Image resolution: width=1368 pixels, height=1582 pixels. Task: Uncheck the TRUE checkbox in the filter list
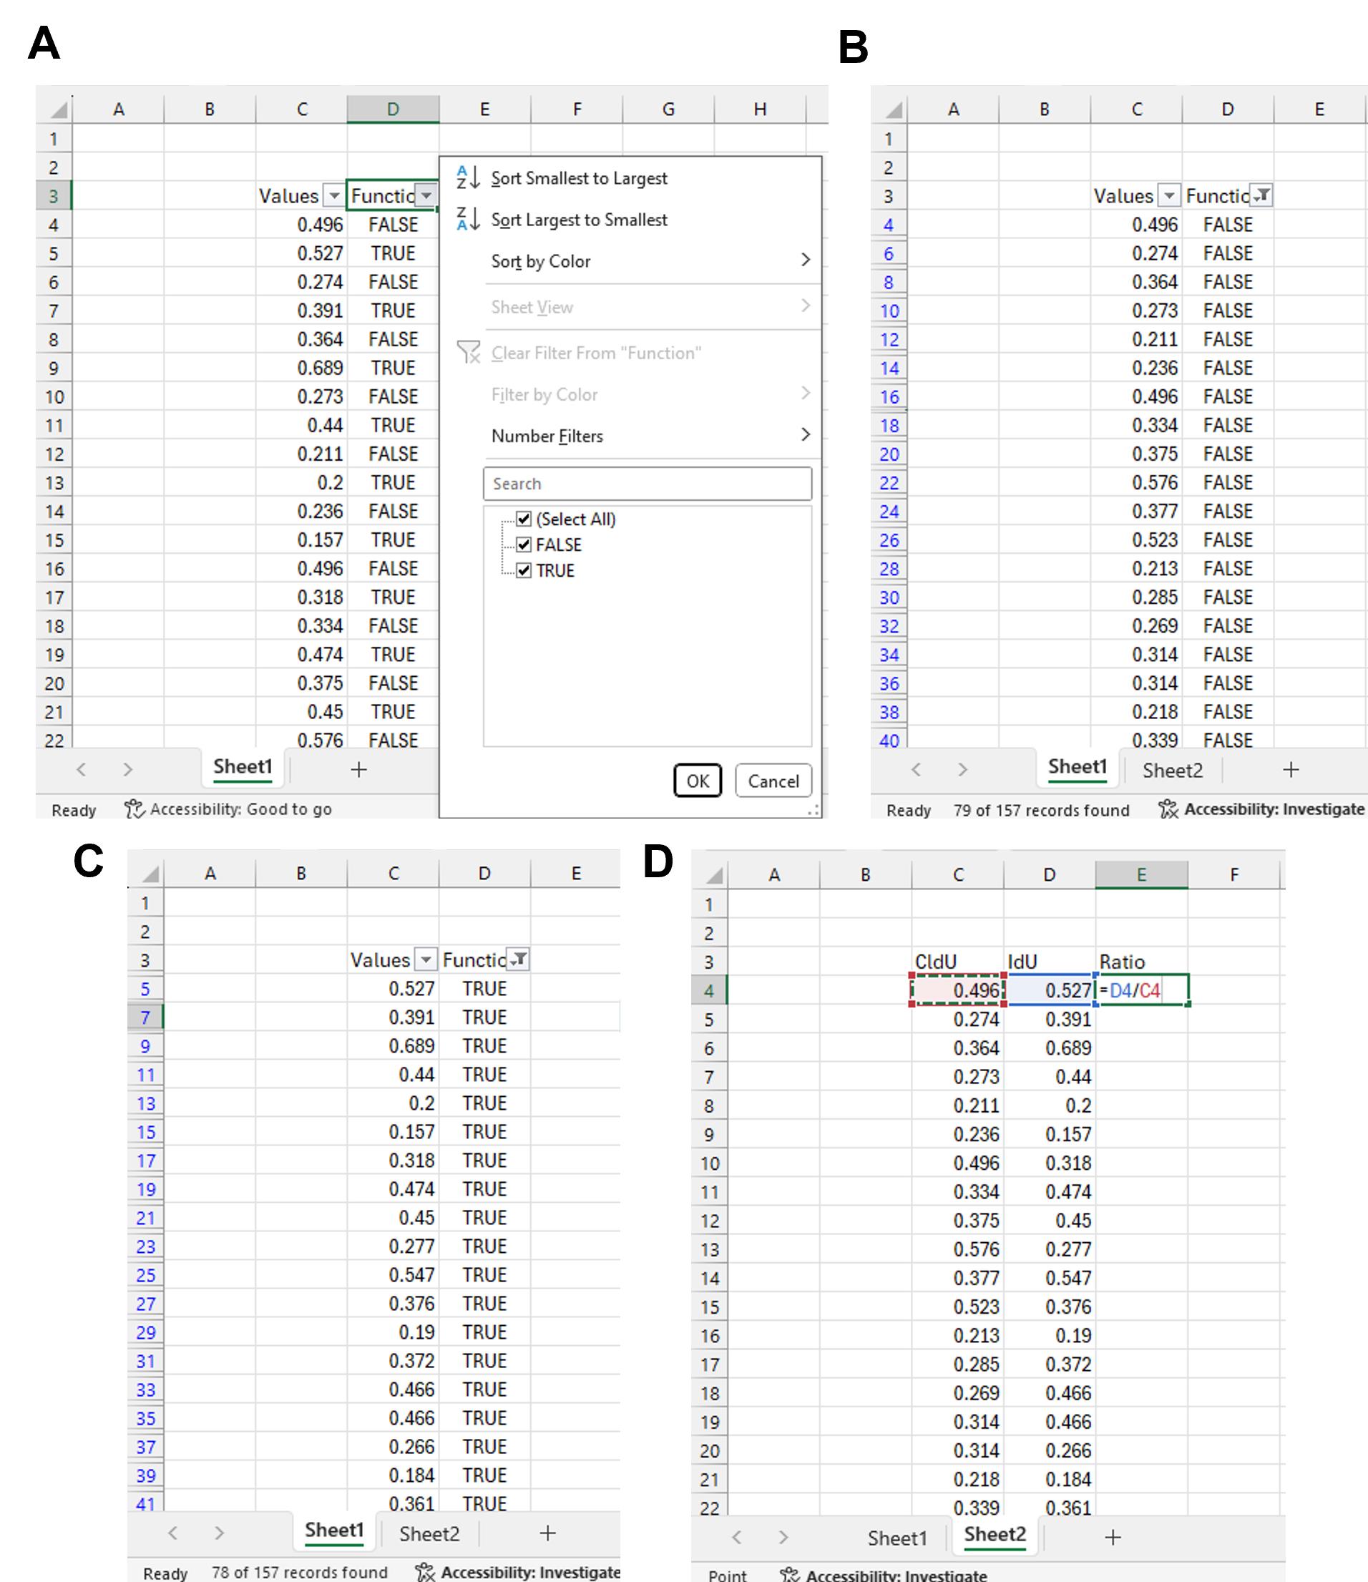pos(524,570)
